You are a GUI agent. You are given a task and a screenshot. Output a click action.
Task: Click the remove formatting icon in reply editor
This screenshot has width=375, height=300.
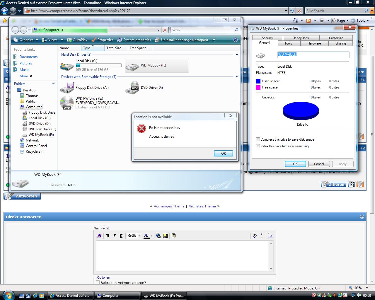[x=99, y=236]
